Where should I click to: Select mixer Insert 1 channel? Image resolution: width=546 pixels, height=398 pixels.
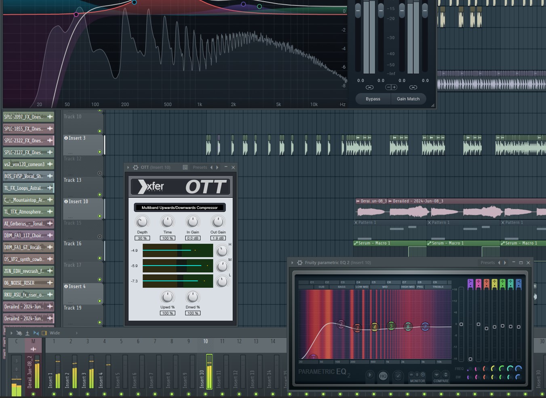pos(54,367)
